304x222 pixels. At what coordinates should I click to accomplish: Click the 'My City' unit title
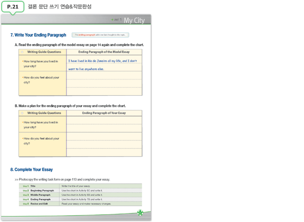click(134, 21)
